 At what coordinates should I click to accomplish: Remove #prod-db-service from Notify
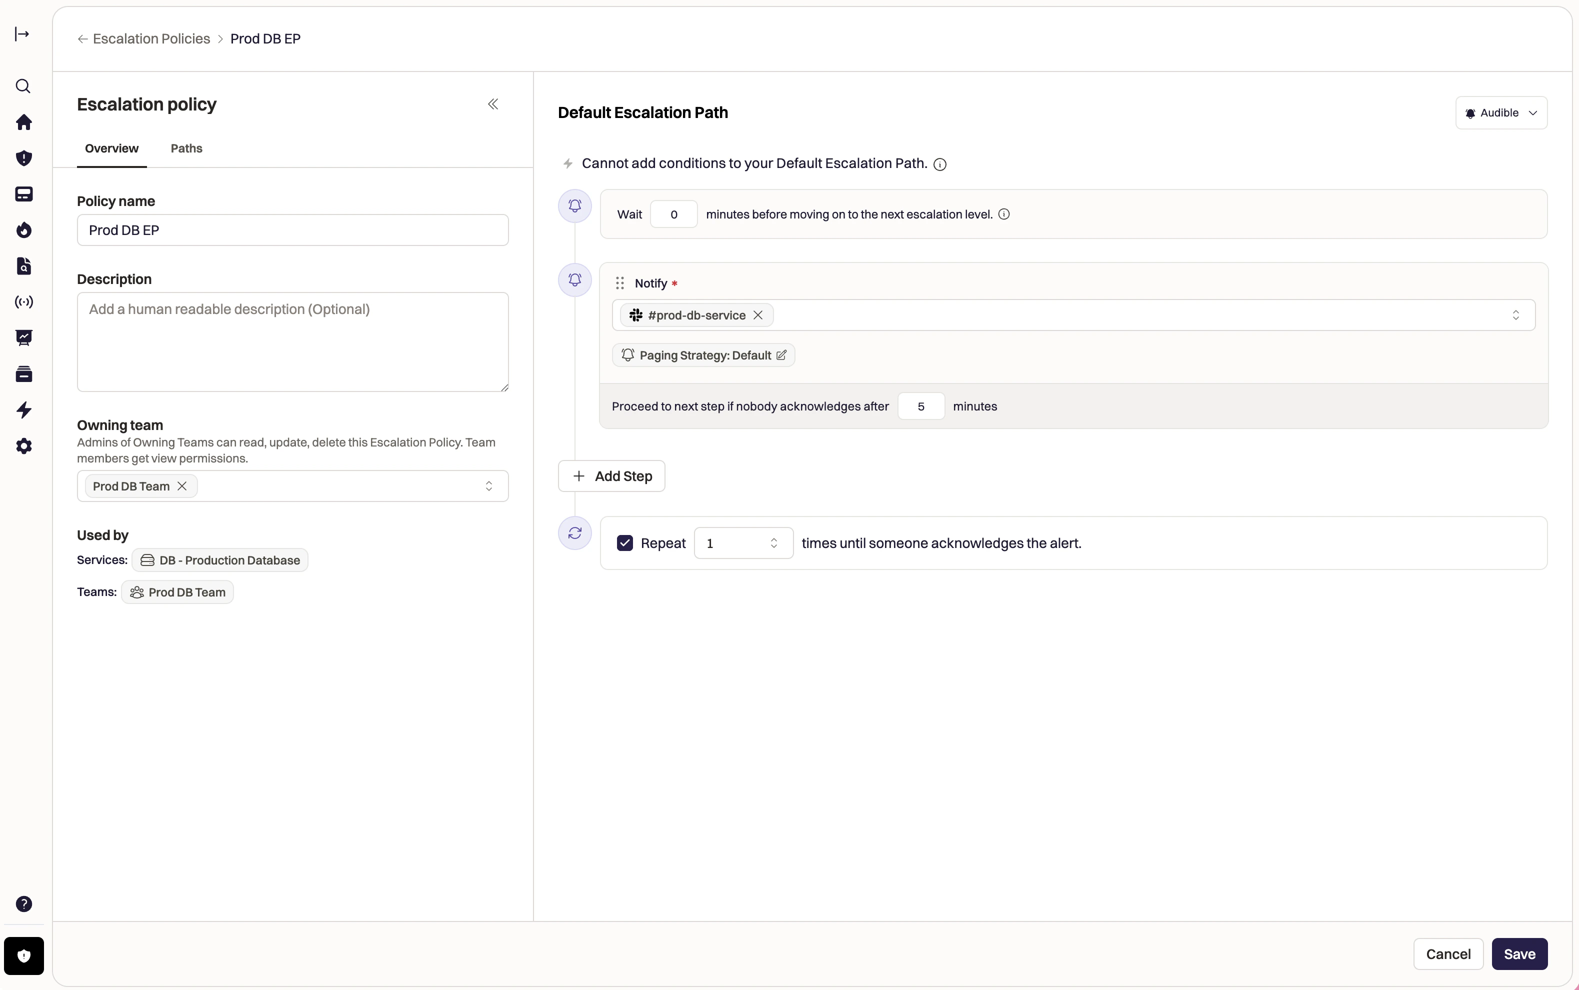tap(758, 315)
